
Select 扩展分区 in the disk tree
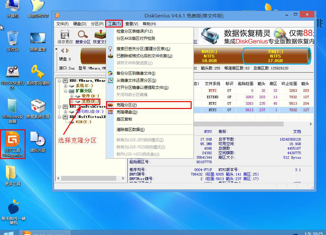tap(84, 91)
